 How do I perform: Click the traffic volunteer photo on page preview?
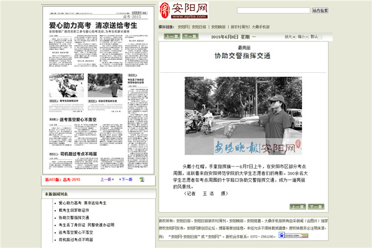click(x=105, y=85)
